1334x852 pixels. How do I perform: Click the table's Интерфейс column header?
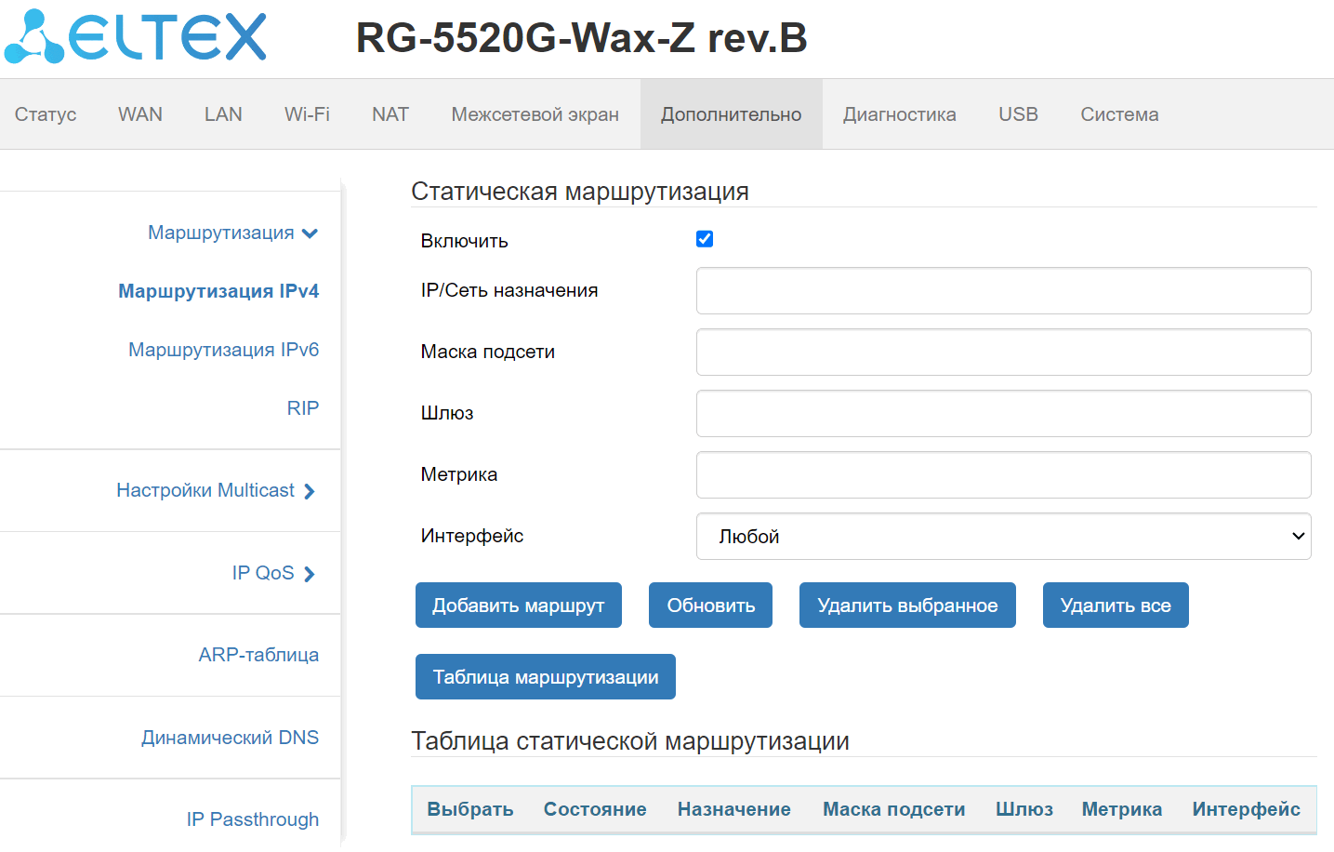pos(1247,809)
